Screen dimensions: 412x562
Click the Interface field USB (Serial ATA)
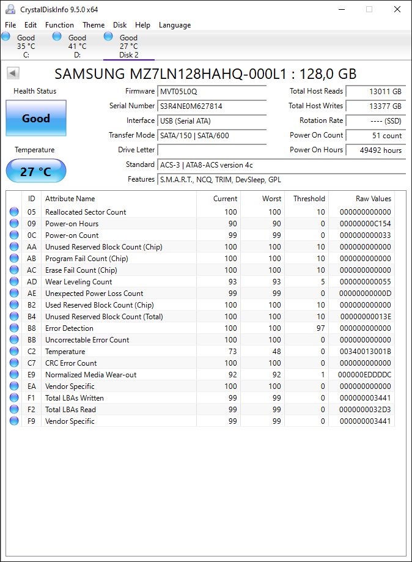click(x=212, y=121)
